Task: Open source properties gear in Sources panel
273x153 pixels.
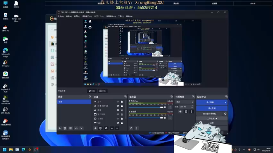Action: [106, 128]
